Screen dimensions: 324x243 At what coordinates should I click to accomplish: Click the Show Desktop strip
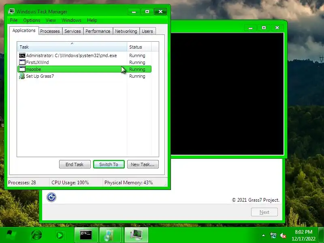pyautogui.click(x=321, y=235)
